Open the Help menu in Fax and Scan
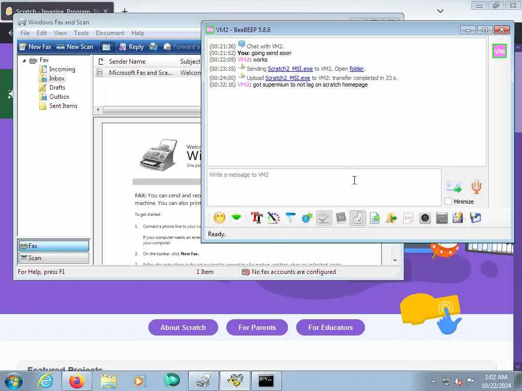Image resolution: width=522 pixels, height=391 pixels. (138, 33)
